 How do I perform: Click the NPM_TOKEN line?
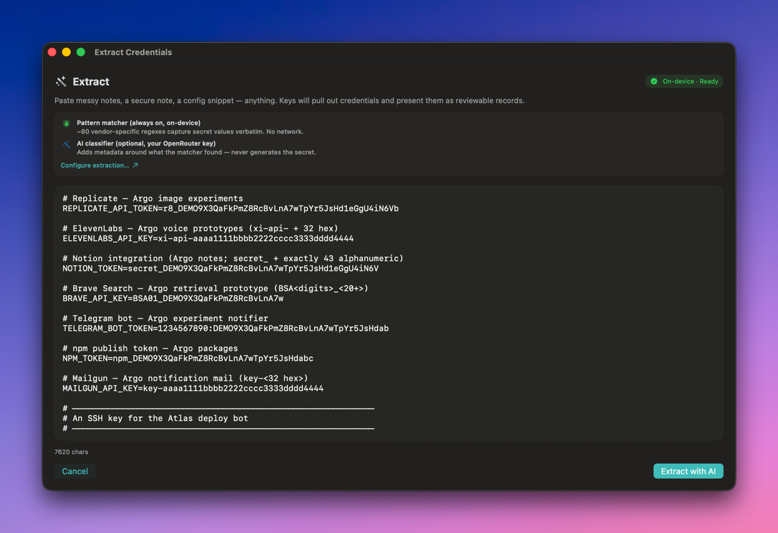tap(188, 359)
